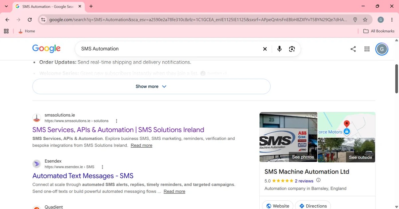Reload the page in the browser
This screenshot has height=209, width=399.
coord(30,20)
